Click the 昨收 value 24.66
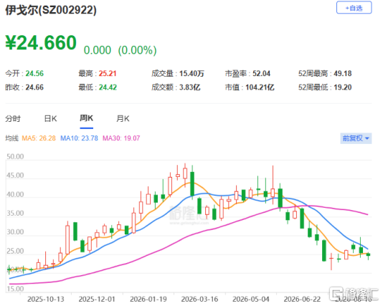This screenshot has height=306, width=383. pyautogui.click(x=34, y=87)
